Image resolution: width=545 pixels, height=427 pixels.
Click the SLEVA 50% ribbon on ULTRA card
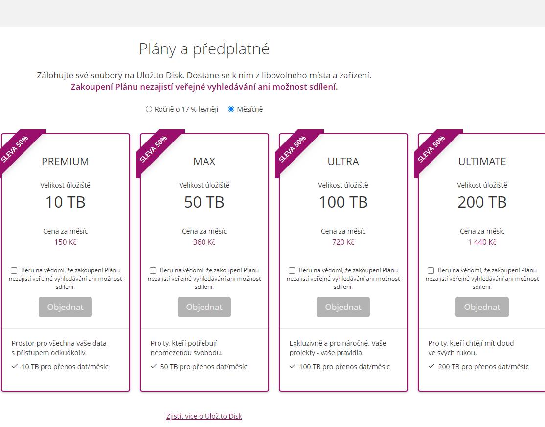[x=293, y=148]
